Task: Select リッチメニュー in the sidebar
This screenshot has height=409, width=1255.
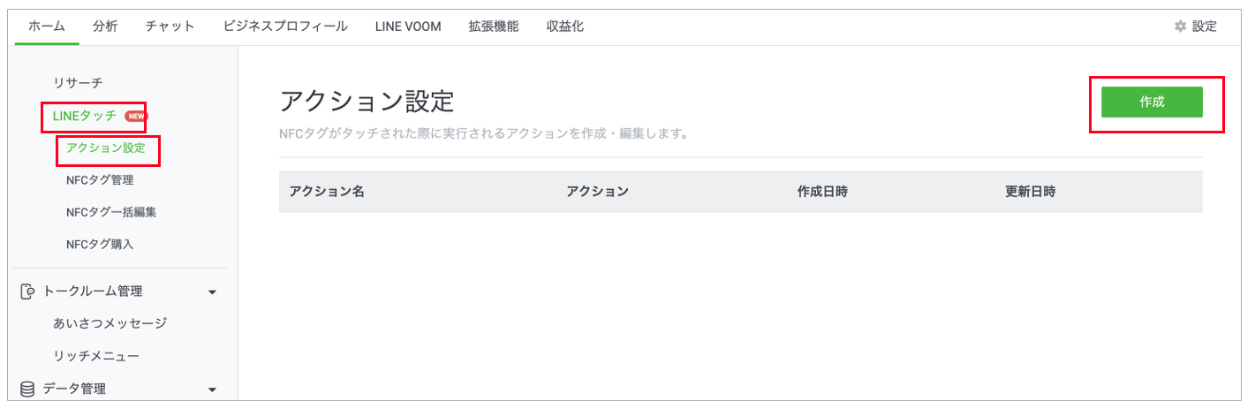Action: click(x=96, y=356)
